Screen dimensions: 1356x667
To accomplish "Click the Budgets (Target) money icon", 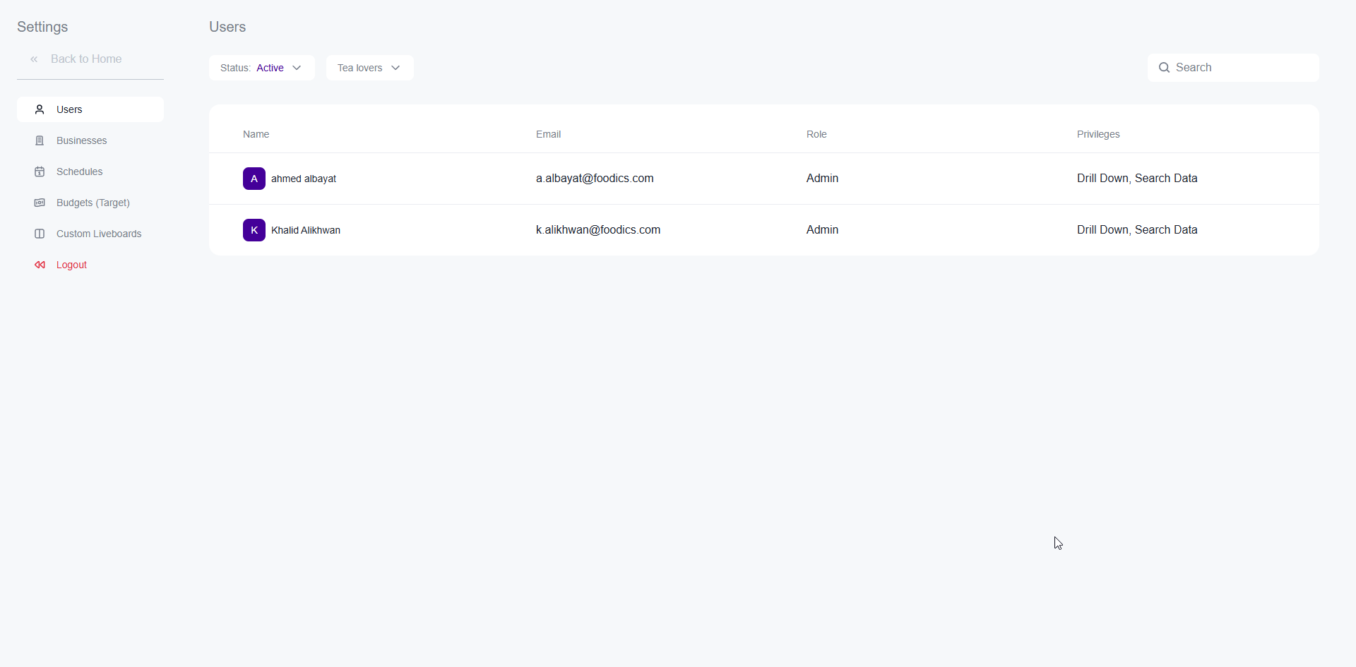I will [x=40, y=203].
